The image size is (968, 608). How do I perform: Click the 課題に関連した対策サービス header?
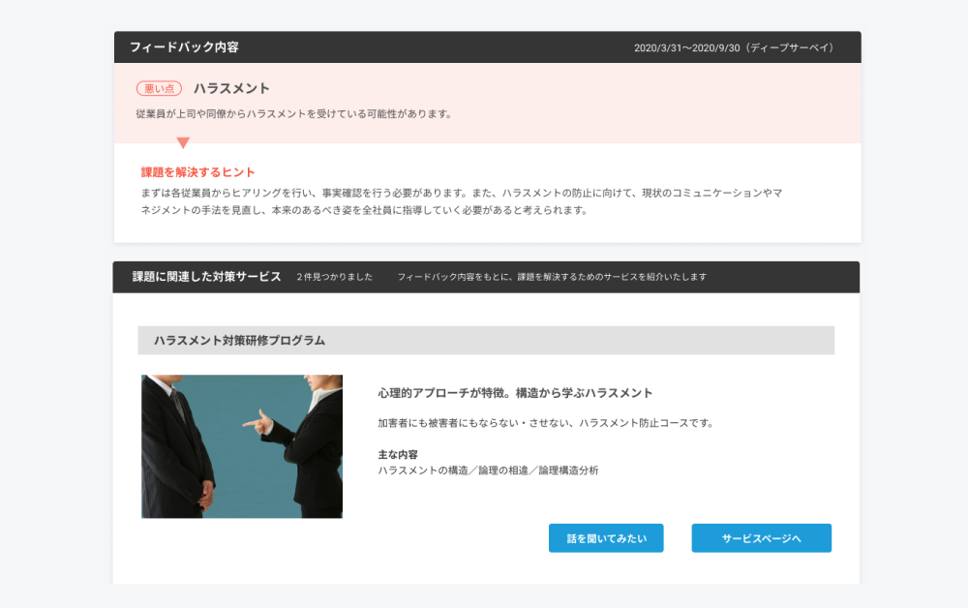point(206,277)
